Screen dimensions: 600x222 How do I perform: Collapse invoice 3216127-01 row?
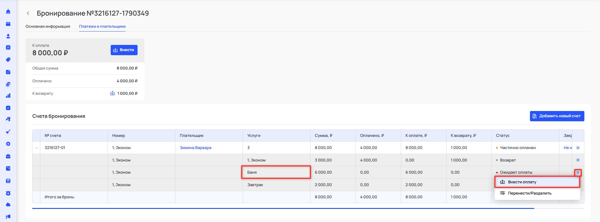36,148
